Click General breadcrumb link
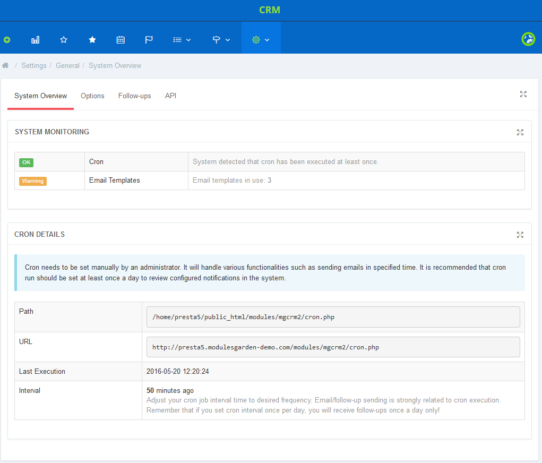This screenshot has width=542, height=463. [x=67, y=66]
